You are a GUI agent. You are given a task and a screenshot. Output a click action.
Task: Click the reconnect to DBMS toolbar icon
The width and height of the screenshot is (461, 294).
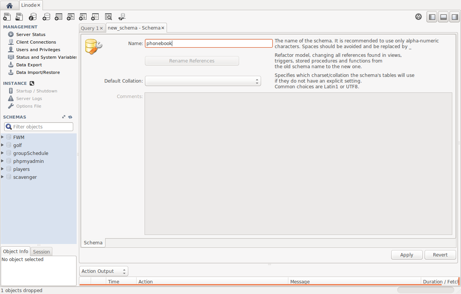(122, 17)
